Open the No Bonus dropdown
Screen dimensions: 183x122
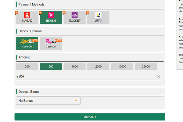48,101
